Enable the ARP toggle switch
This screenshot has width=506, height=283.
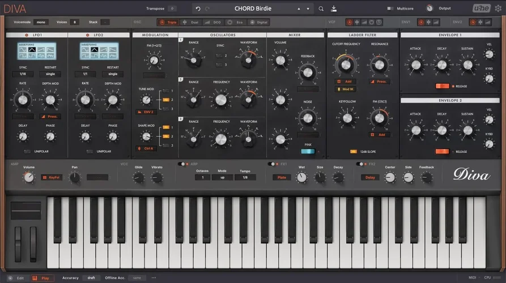[x=182, y=164]
